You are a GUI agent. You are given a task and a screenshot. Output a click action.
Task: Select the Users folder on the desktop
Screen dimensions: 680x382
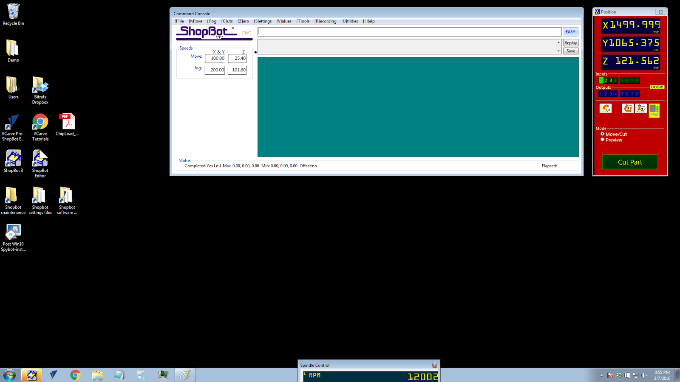13,88
